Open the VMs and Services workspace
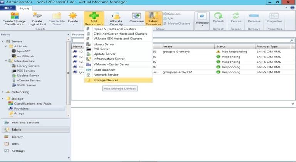Screen dimensions: 296x162 coord(35,123)
